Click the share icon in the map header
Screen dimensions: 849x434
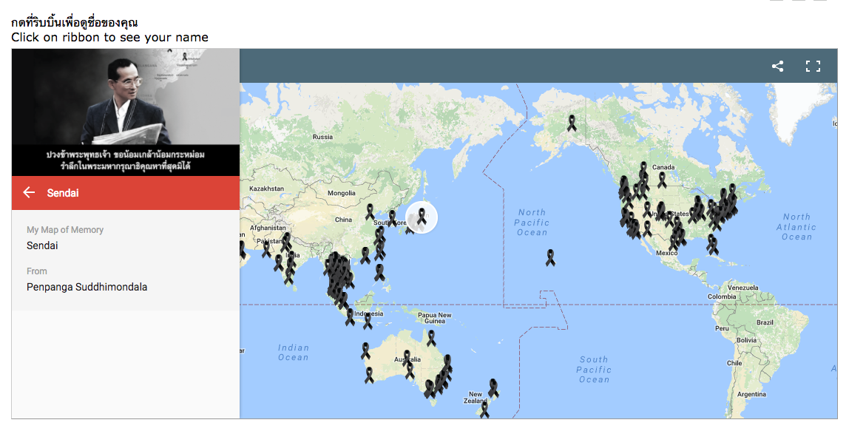777,67
